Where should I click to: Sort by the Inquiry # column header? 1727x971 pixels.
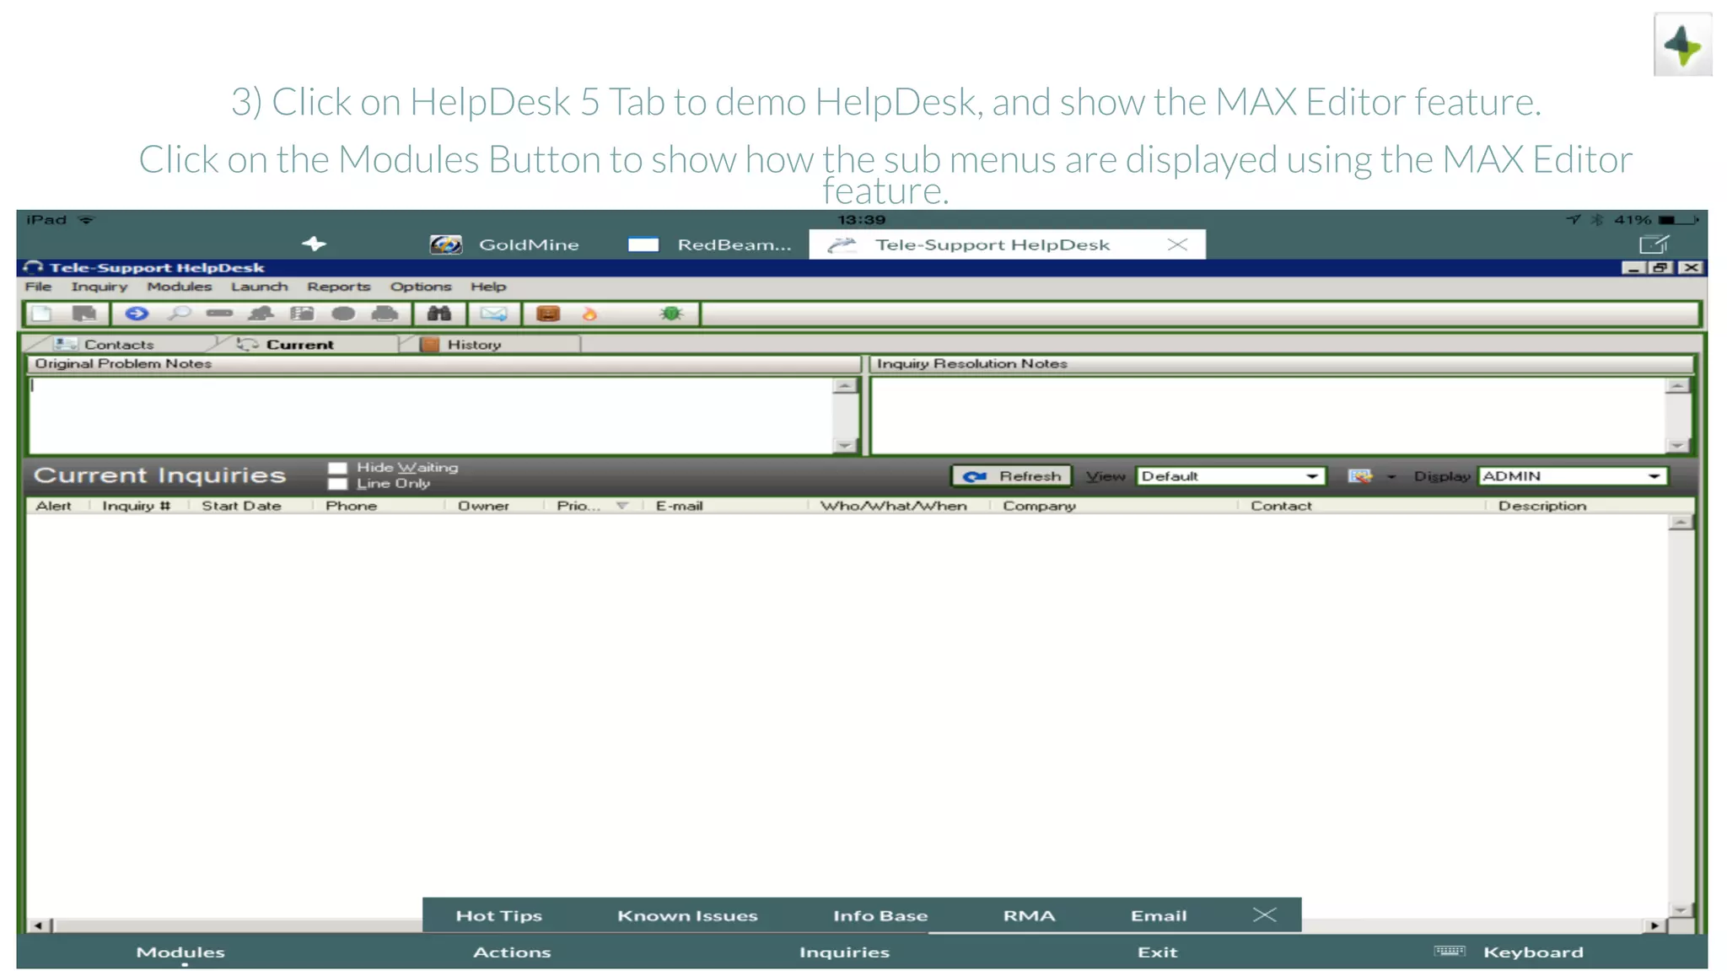[136, 506]
